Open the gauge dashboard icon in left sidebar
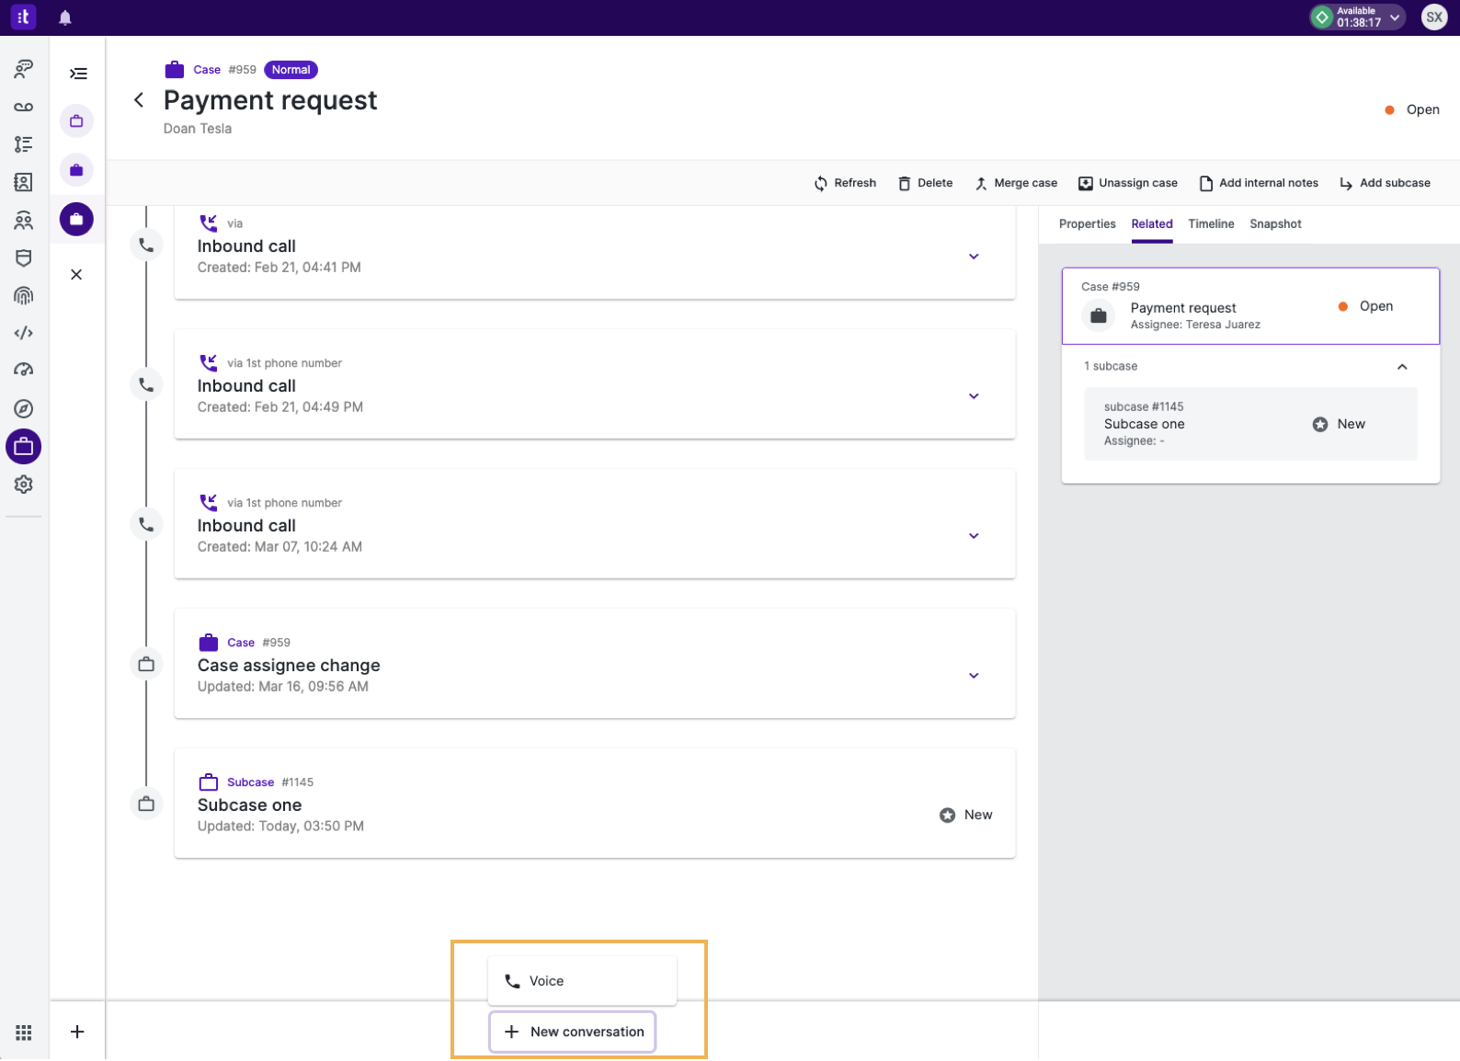This screenshot has height=1061, width=1460. [24, 370]
